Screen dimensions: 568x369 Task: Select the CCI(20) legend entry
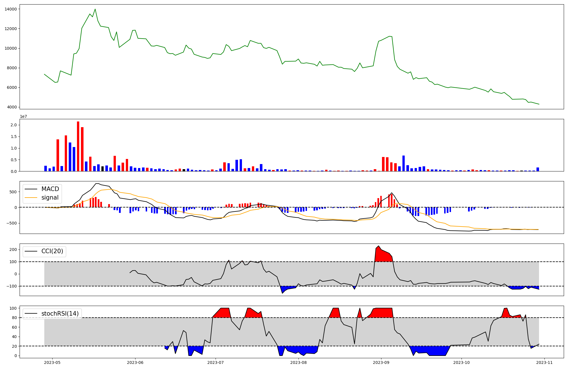click(x=52, y=251)
